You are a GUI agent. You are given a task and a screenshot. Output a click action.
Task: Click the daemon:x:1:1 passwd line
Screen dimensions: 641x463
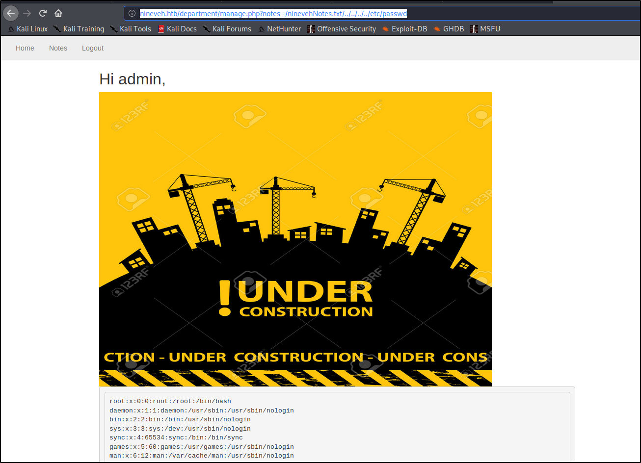pyautogui.click(x=202, y=411)
